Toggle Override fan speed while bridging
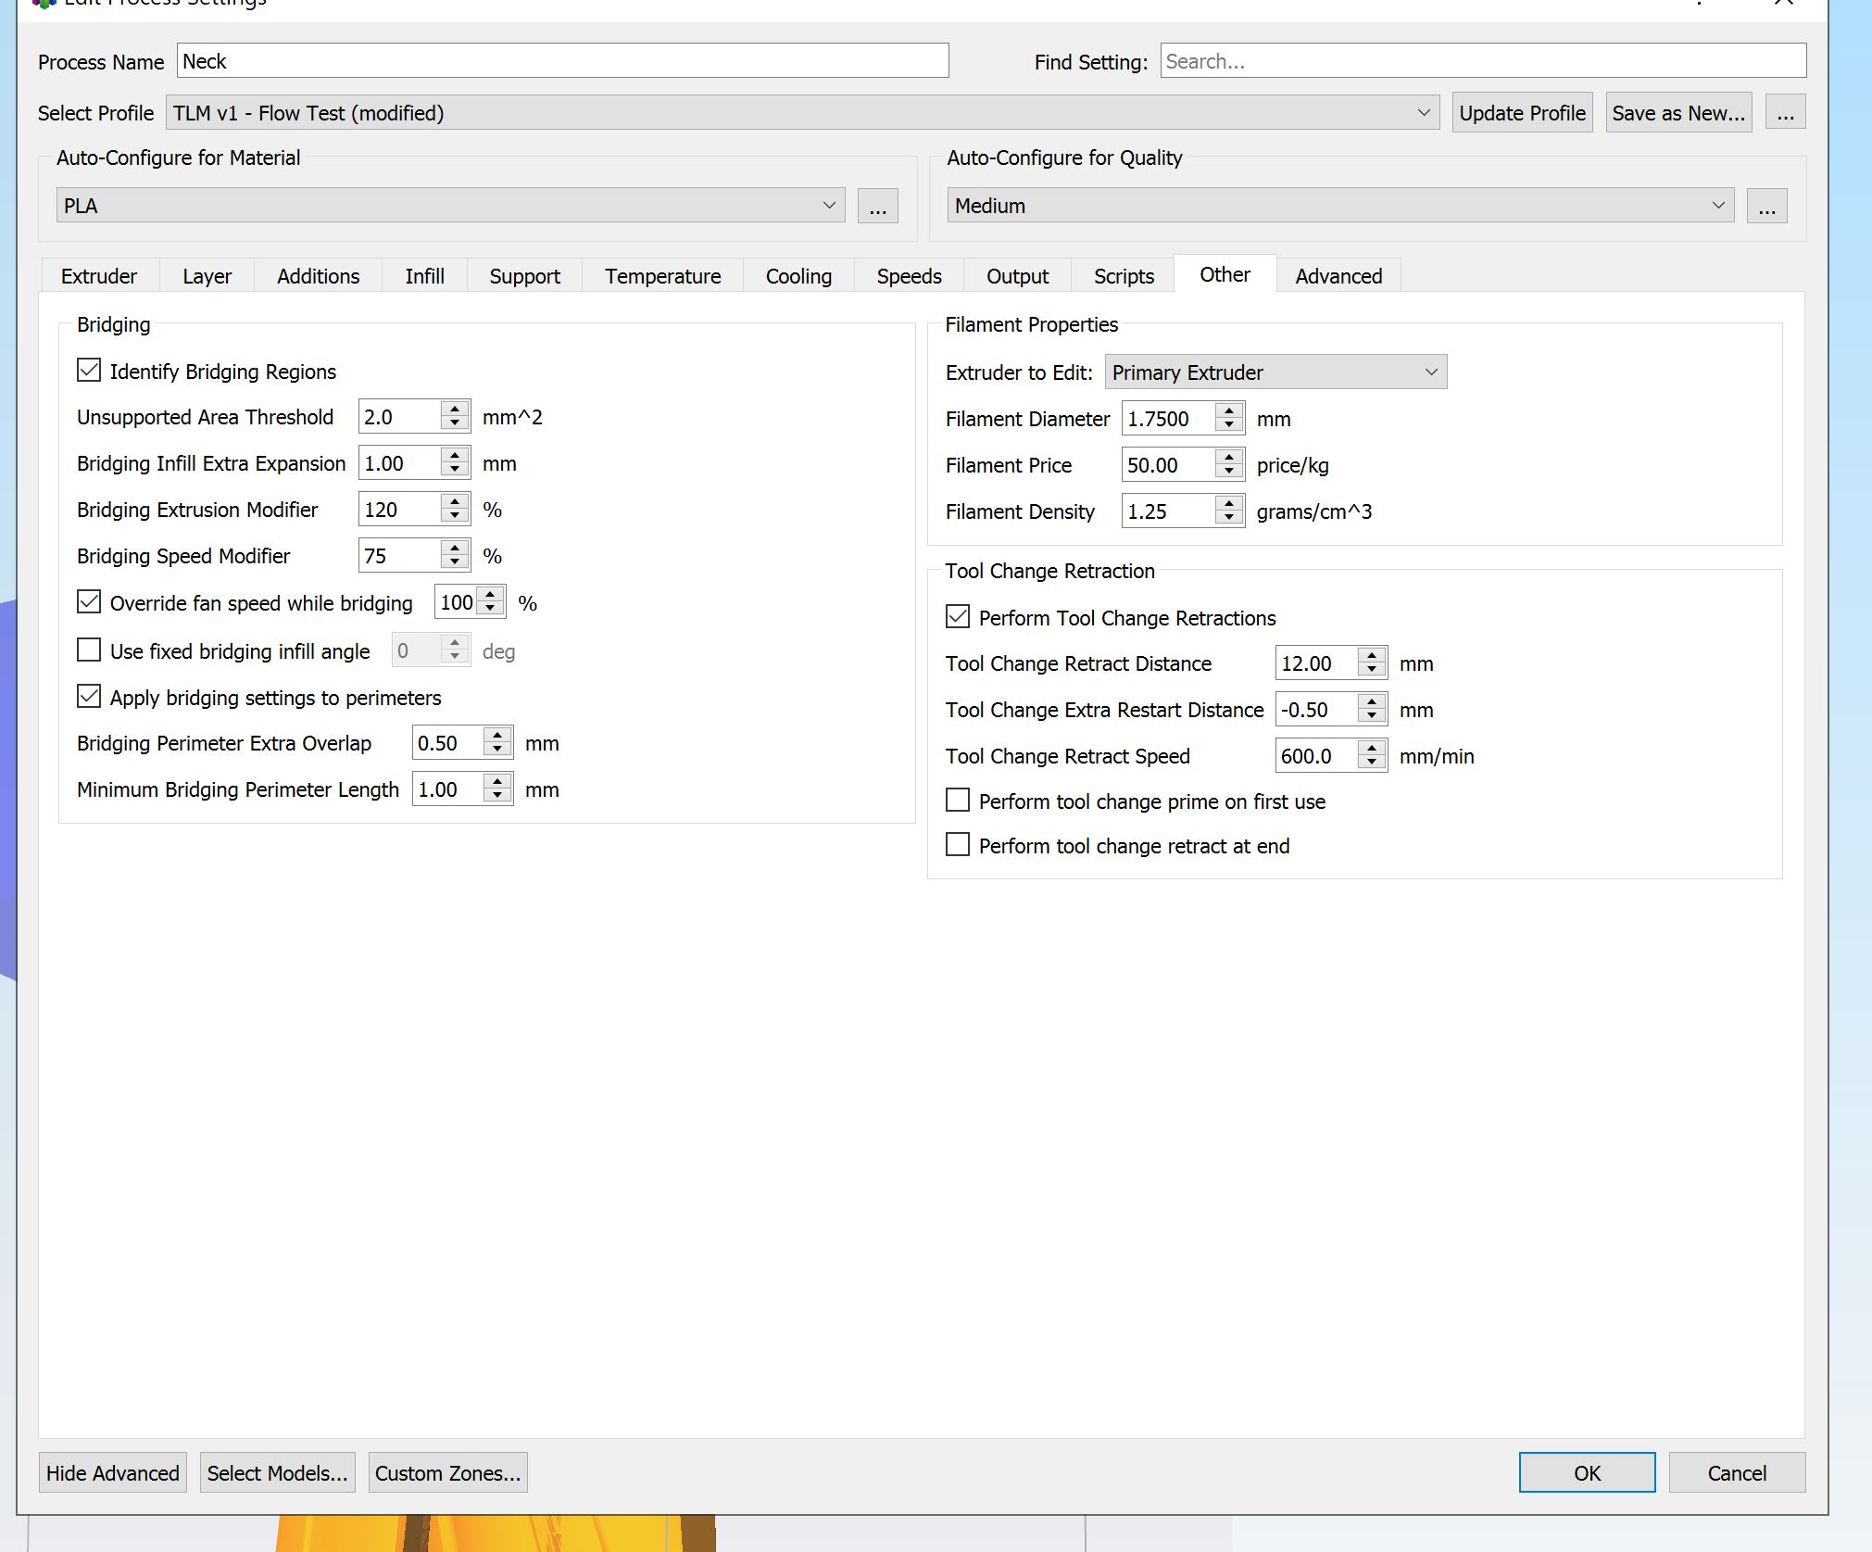 89,602
